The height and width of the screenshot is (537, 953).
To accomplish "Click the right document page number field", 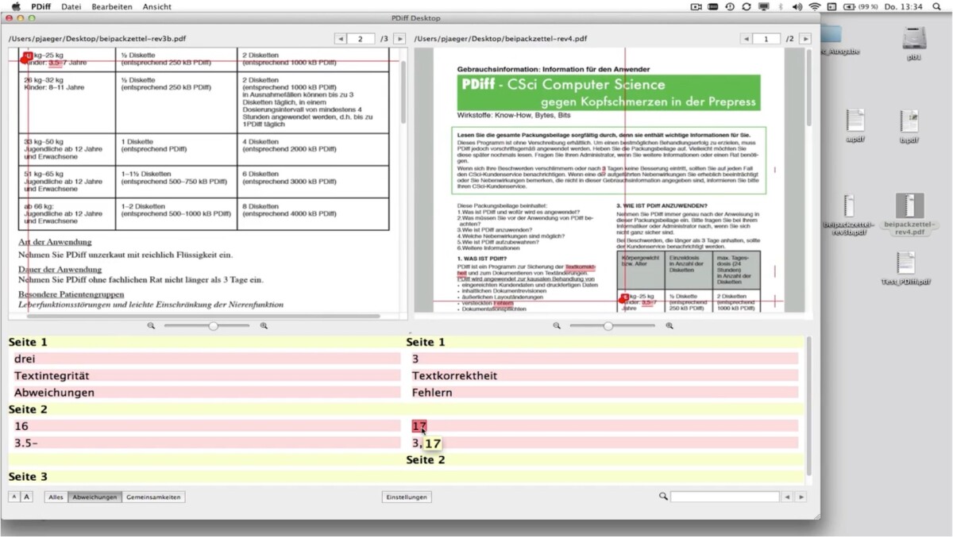I will 767,38.
